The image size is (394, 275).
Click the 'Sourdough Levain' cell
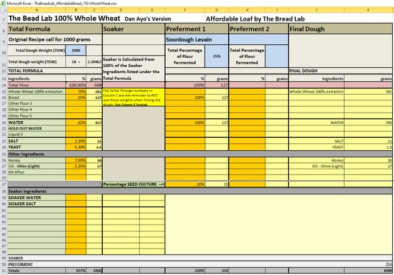pos(197,39)
